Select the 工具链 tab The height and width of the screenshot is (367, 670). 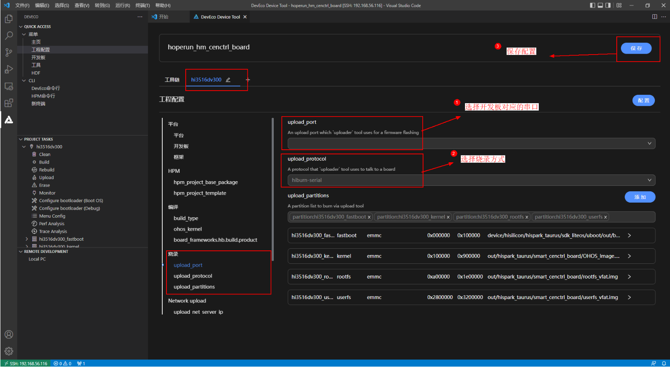click(172, 80)
